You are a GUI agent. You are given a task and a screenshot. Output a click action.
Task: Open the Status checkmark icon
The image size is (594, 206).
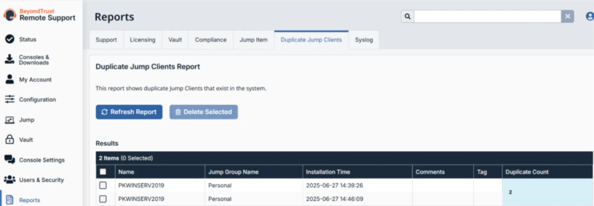(x=10, y=39)
